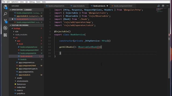
Task: Click the constructor keyword on line 11
Action: click(66, 41)
